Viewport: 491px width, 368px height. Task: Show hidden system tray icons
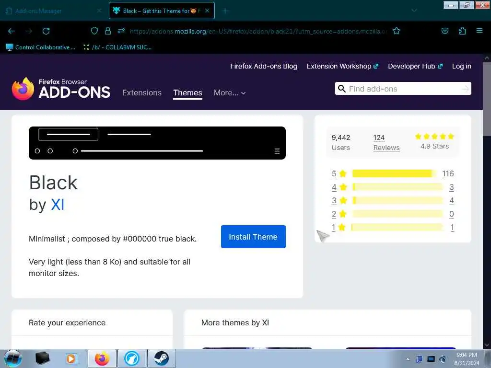click(x=408, y=359)
